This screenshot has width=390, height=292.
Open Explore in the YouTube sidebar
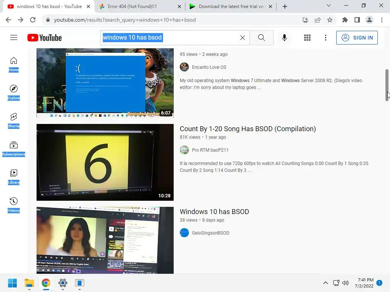[14, 93]
